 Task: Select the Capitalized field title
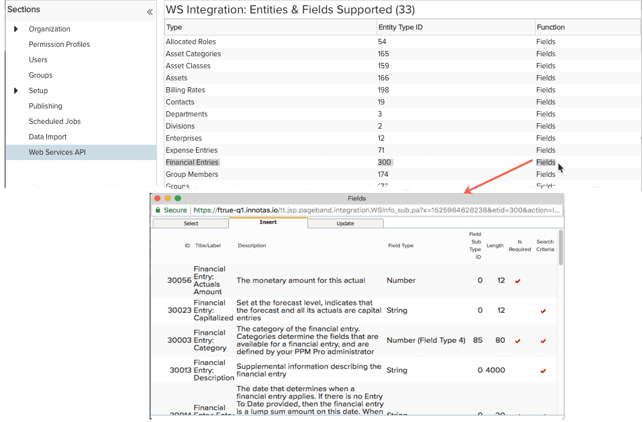click(x=213, y=310)
